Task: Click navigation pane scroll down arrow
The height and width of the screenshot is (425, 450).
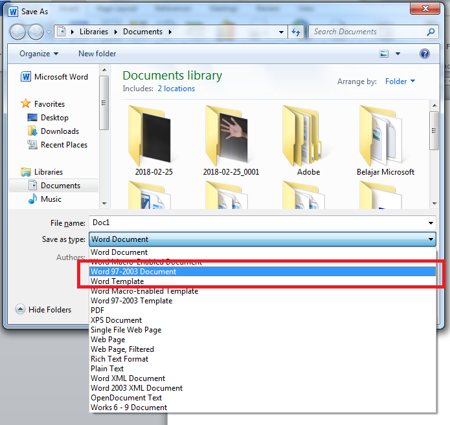Action: click(x=104, y=204)
